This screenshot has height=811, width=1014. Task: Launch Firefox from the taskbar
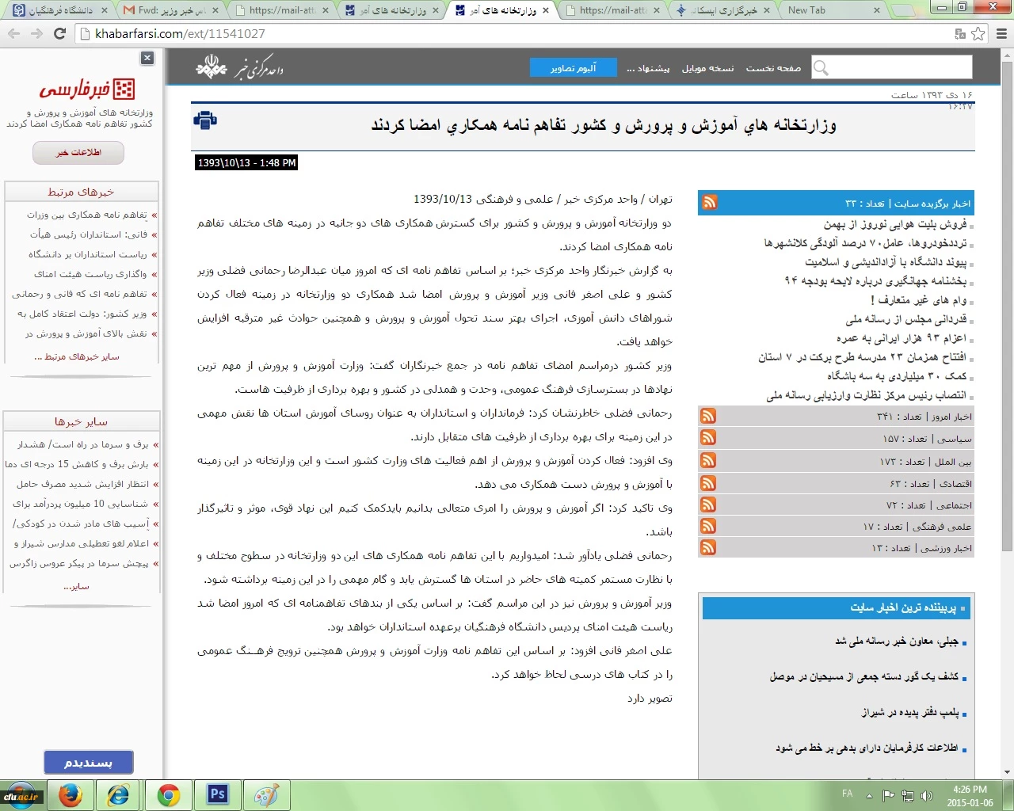(71, 794)
